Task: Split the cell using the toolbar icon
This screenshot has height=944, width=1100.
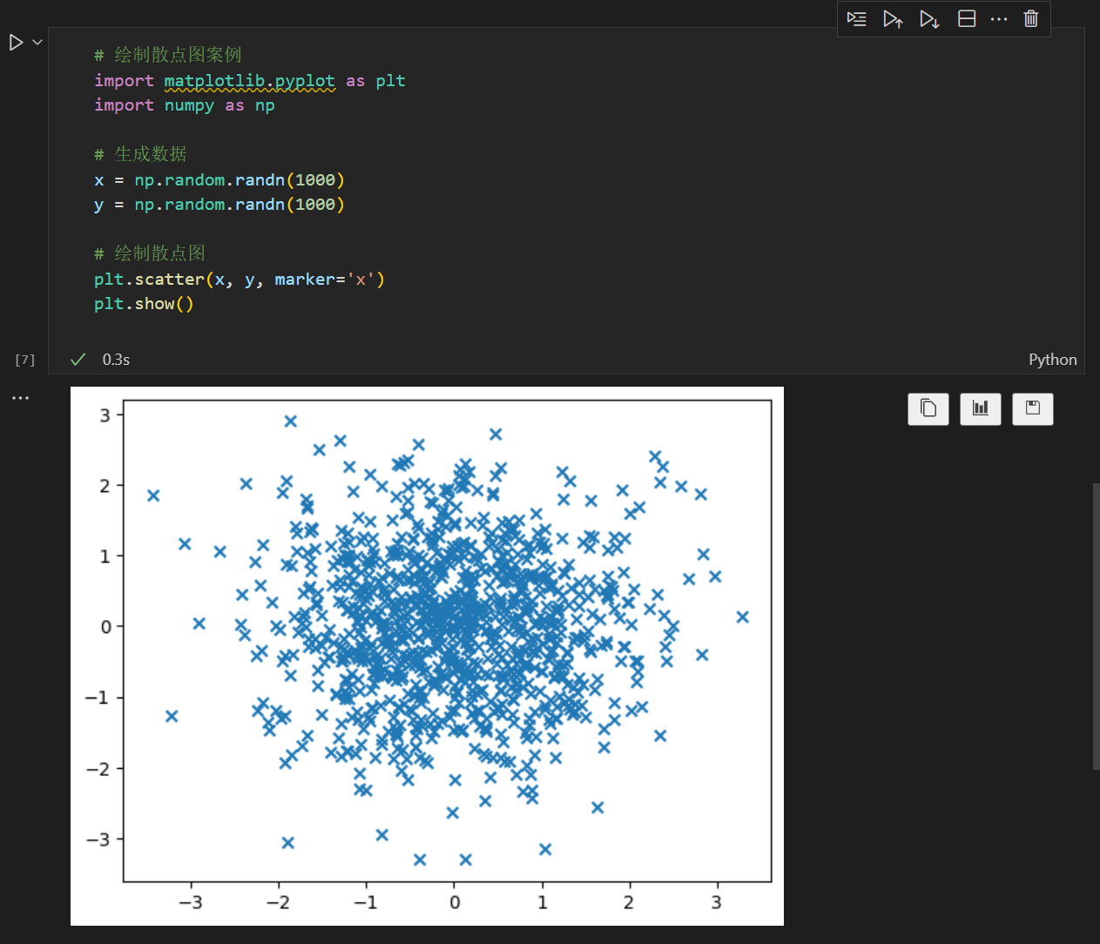Action: pyautogui.click(x=967, y=19)
